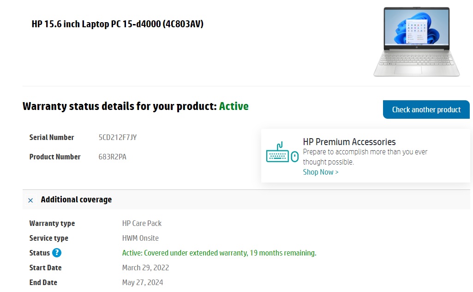The height and width of the screenshot is (292, 473).
Task: Click the Warranty status details heading
Action: [x=120, y=106]
